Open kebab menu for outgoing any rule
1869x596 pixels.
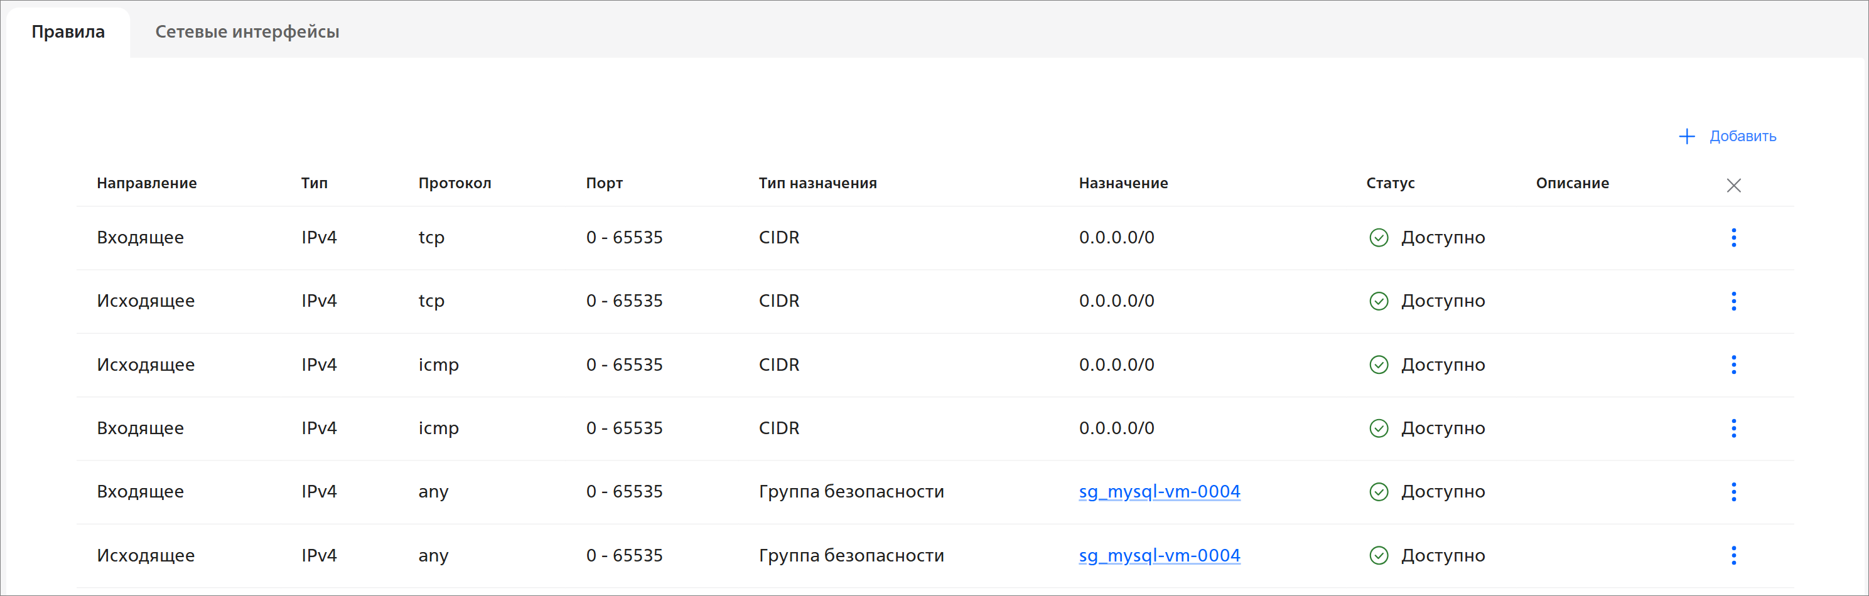coord(1733,555)
